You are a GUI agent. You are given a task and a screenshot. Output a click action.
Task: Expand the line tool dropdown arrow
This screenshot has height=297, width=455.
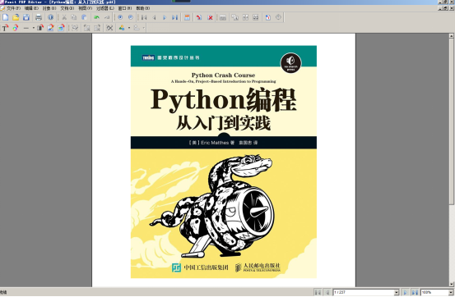click(34, 28)
